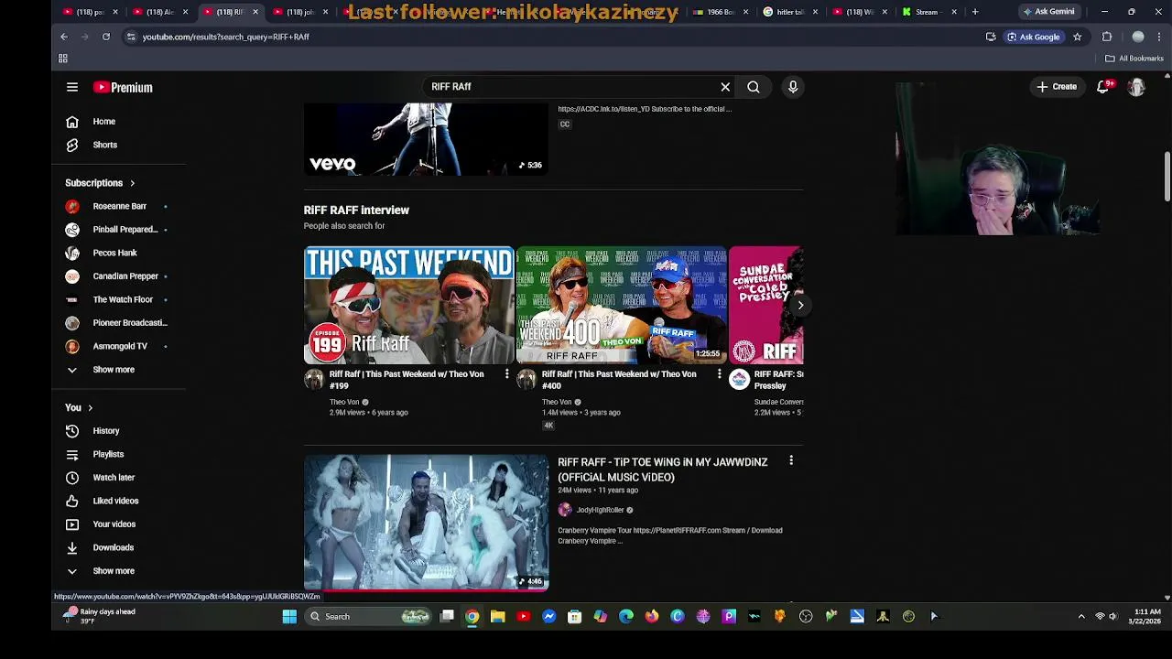Open the Windows Start menu
The image size is (1172, 659).
tap(289, 617)
